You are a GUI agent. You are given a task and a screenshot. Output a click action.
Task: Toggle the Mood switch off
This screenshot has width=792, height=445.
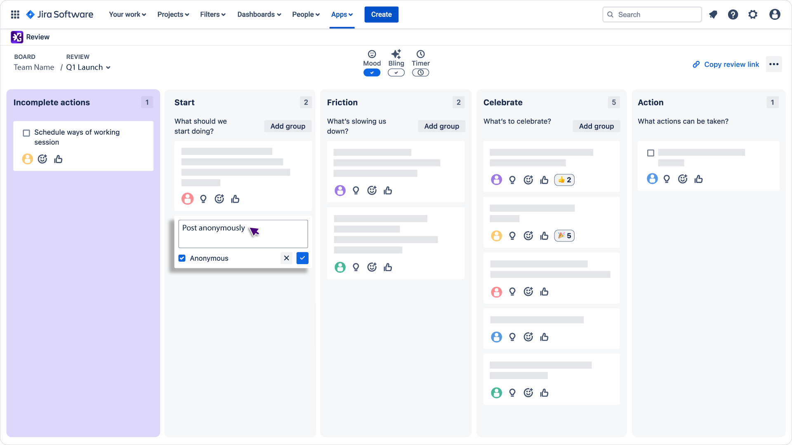coord(372,73)
